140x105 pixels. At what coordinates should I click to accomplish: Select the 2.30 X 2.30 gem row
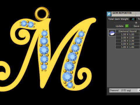(127, 41)
